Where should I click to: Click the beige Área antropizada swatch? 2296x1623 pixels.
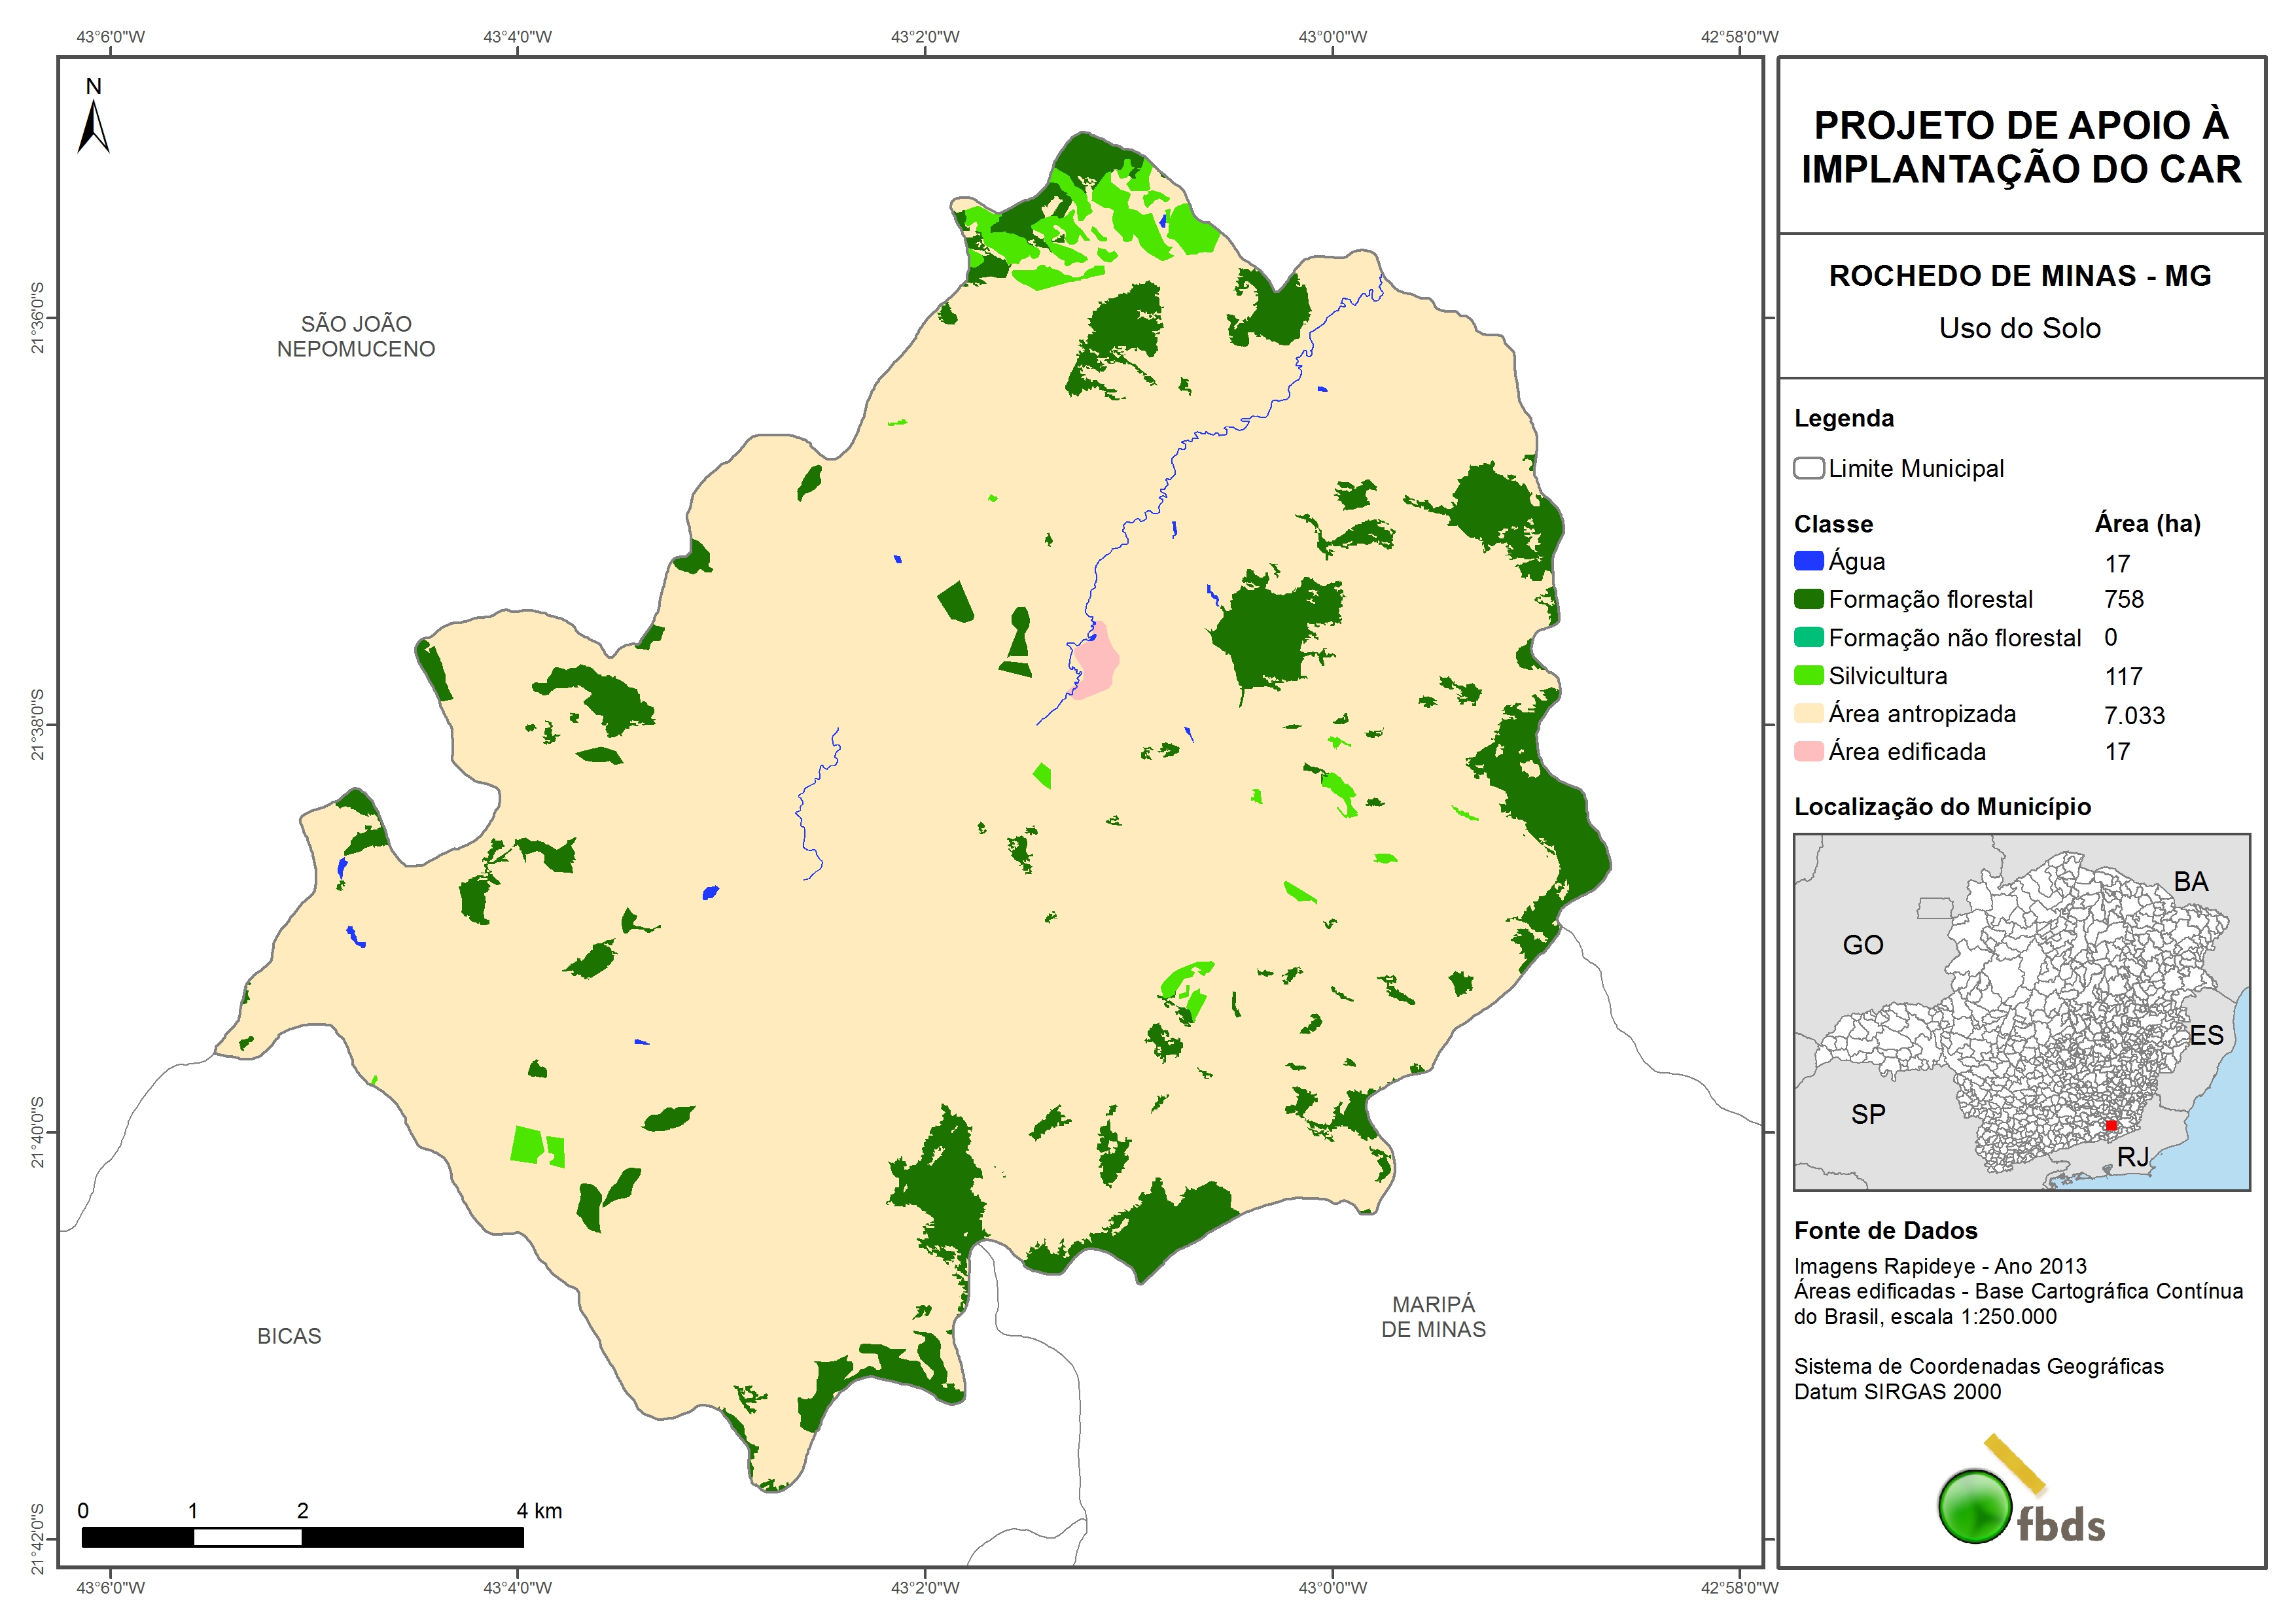tap(1808, 713)
